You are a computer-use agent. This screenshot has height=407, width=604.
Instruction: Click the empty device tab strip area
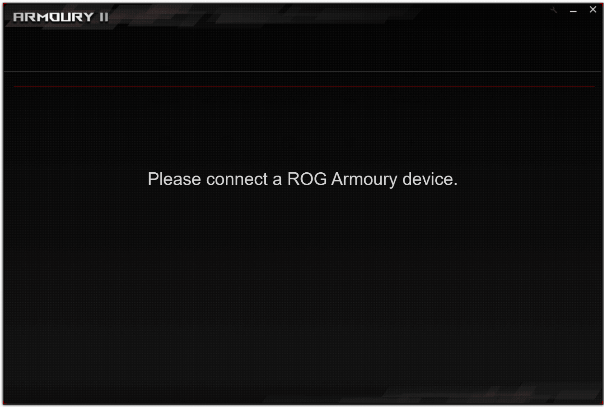point(302,79)
